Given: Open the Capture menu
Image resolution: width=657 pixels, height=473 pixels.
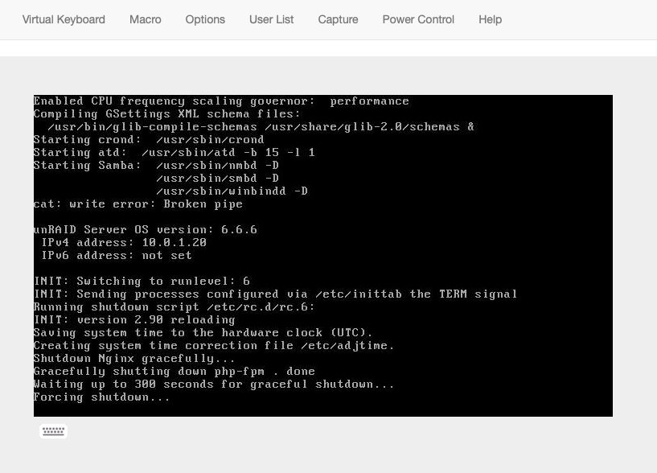Looking at the screenshot, I should [x=338, y=19].
